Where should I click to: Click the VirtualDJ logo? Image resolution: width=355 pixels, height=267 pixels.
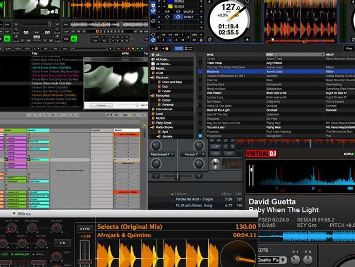[261, 154]
